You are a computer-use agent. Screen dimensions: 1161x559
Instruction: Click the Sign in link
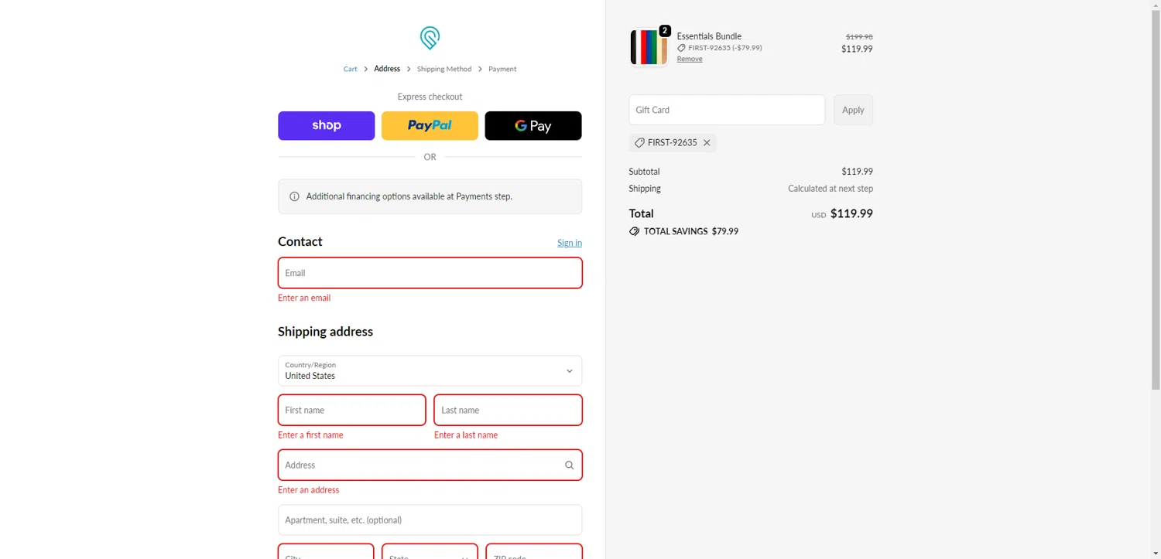click(569, 243)
